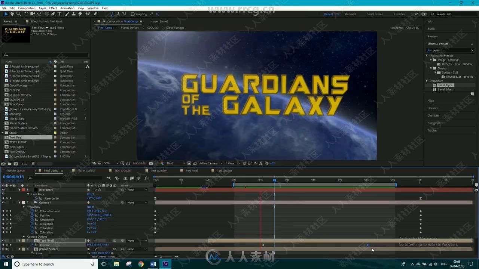This screenshot has width=479, height=269.
Task: Select the Selection arrow tool
Action: [6, 14]
